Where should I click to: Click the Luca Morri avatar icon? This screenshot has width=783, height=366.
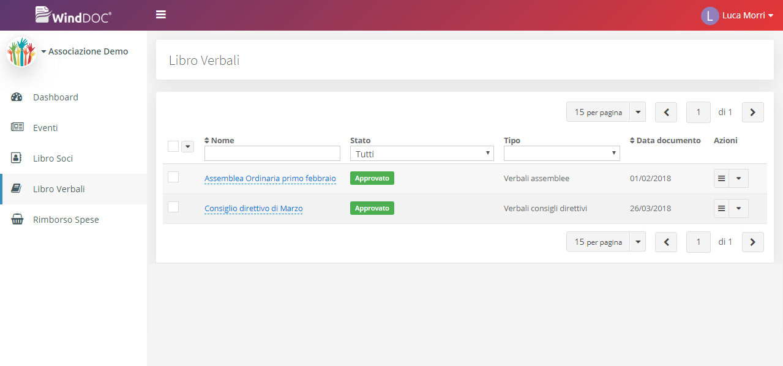pyautogui.click(x=709, y=16)
